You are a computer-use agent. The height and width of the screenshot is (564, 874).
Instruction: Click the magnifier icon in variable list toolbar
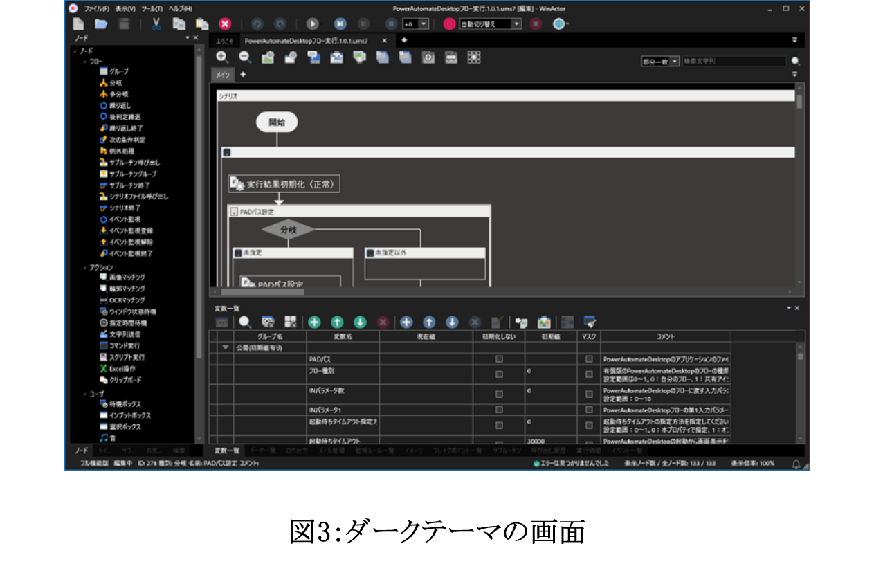(245, 322)
